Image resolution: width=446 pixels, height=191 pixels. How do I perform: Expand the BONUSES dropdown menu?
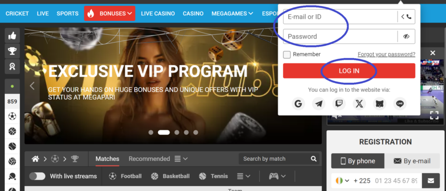tap(109, 13)
